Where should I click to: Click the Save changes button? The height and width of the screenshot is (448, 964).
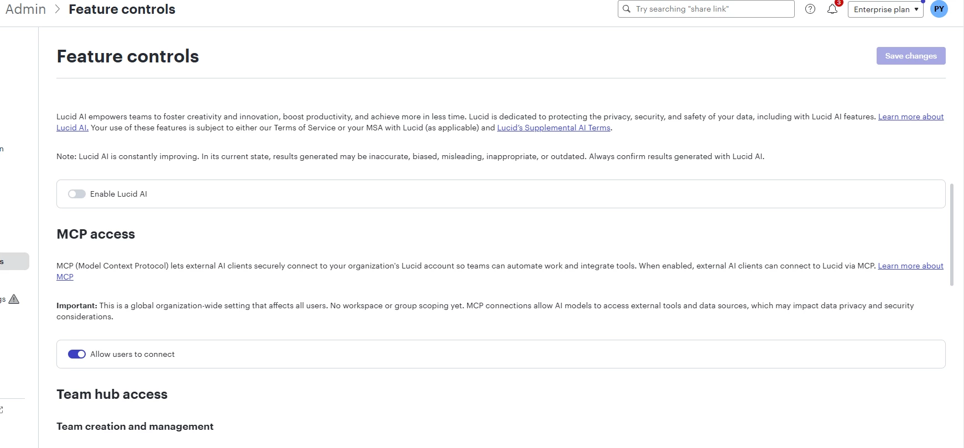[x=911, y=56]
